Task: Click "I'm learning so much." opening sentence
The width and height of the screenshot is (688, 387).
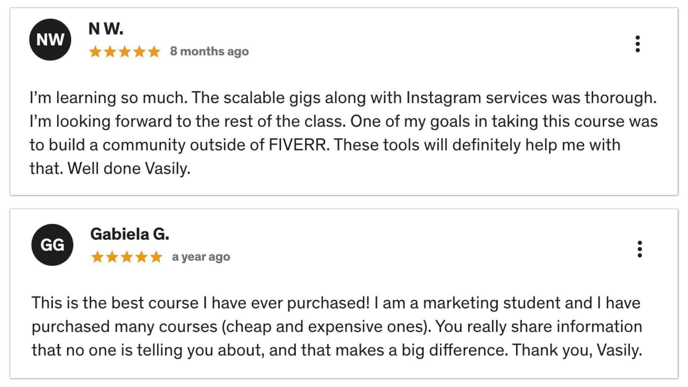Action: point(108,98)
